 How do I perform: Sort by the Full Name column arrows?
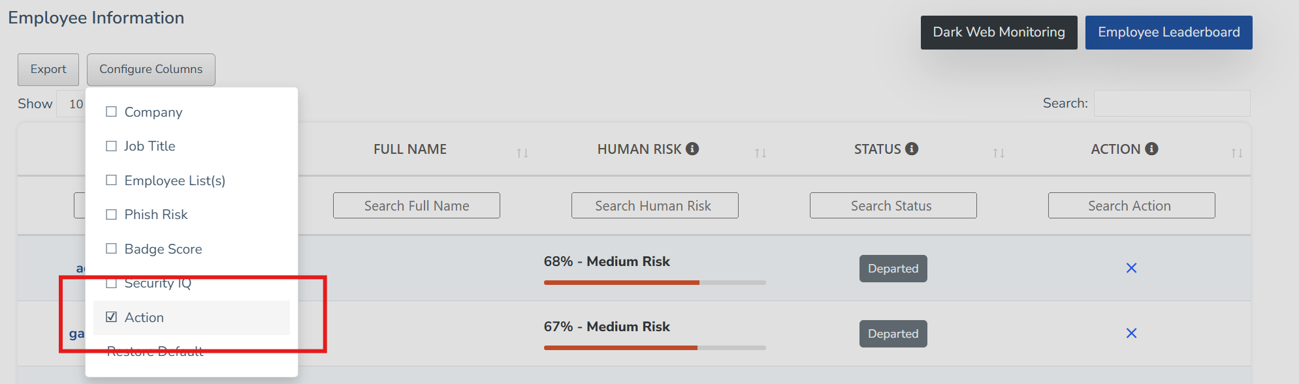[522, 153]
